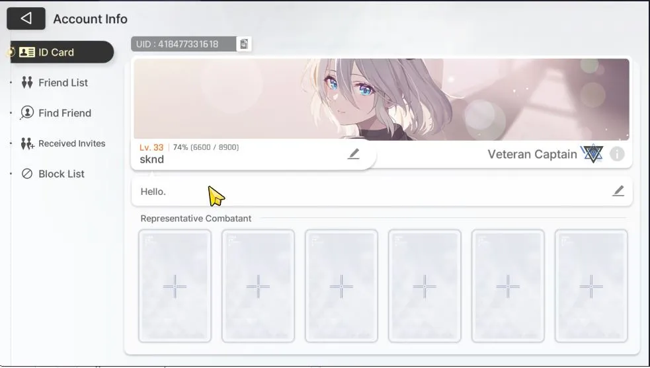Copy UID with the clipboard icon

(244, 44)
